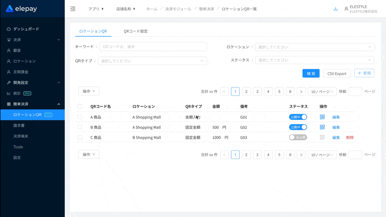The width and height of the screenshot is (386, 217).
Task: Click the 削除 link for C 商品
Action: point(350,137)
